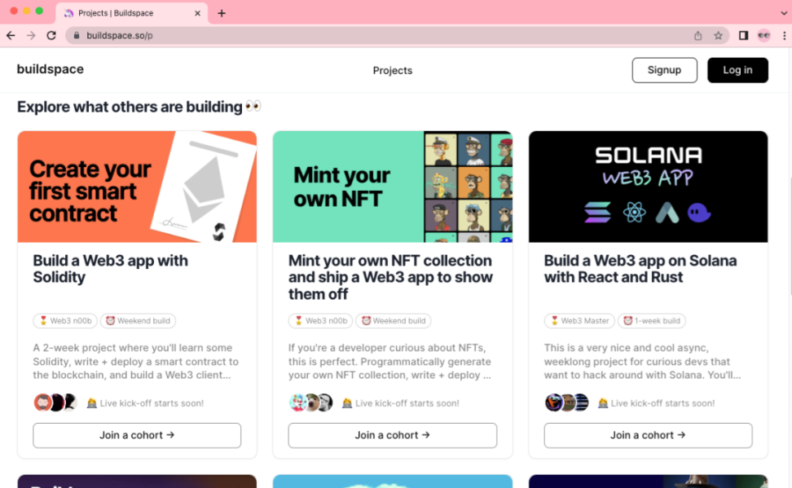Open the 'Mint your own NFT' banner
This screenshot has height=488, width=792.
393,187
